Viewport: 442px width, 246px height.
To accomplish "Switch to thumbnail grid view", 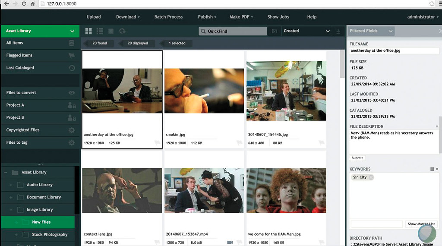I will (x=88, y=31).
